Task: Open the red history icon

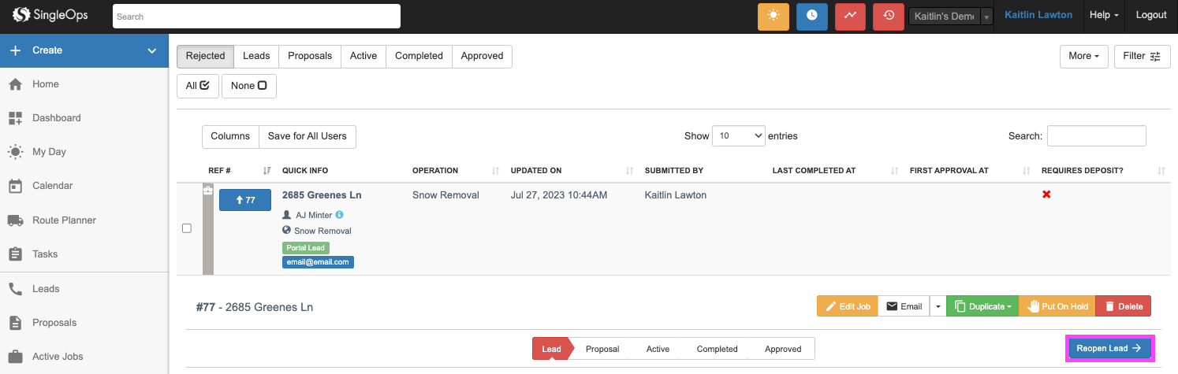Action: (889, 17)
